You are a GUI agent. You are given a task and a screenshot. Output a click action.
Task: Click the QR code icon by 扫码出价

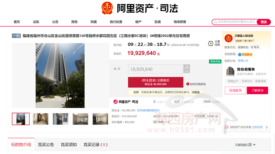tap(250, 145)
